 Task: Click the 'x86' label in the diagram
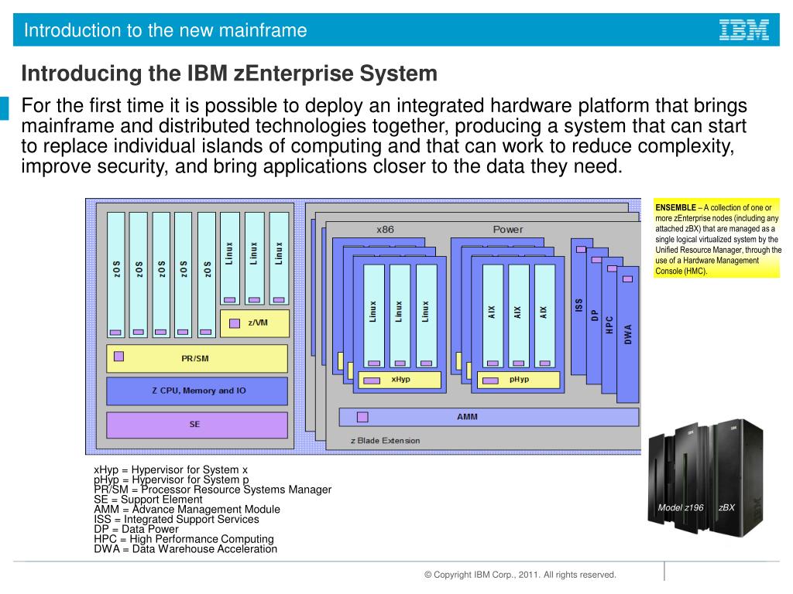coord(385,229)
